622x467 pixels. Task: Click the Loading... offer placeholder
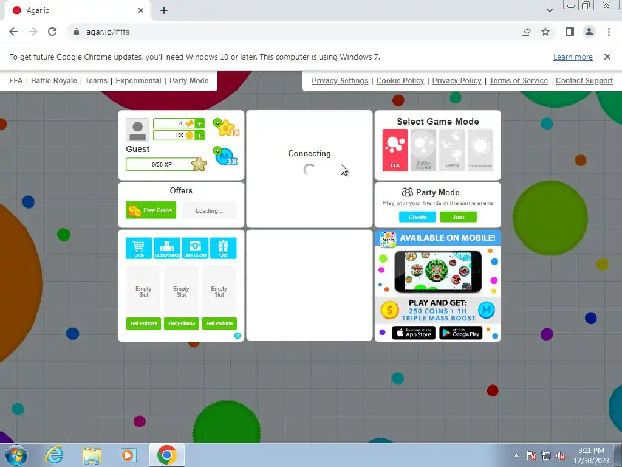click(209, 210)
